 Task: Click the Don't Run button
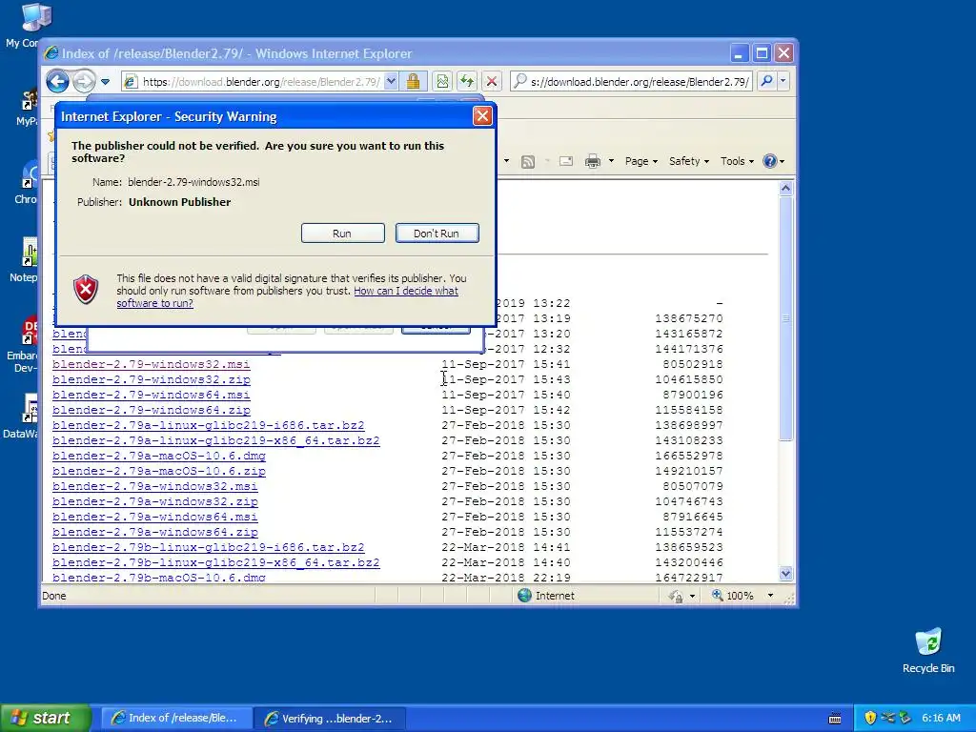pyautogui.click(x=437, y=234)
